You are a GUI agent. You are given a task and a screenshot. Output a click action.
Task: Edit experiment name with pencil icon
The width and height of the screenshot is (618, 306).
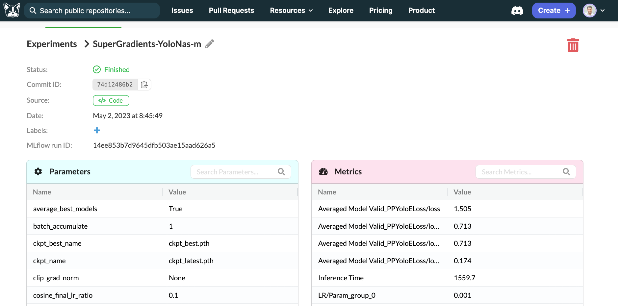(210, 44)
